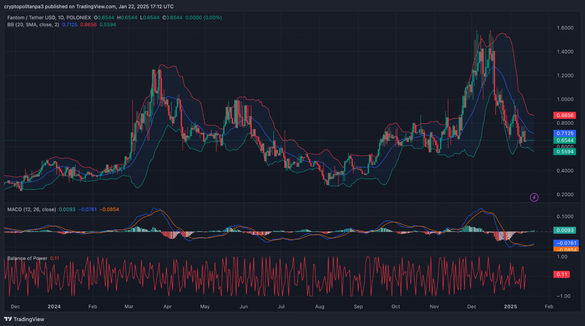Click the 0.2000 level on price scale
The height and width of the screenshot is (326, 585).
565,195
